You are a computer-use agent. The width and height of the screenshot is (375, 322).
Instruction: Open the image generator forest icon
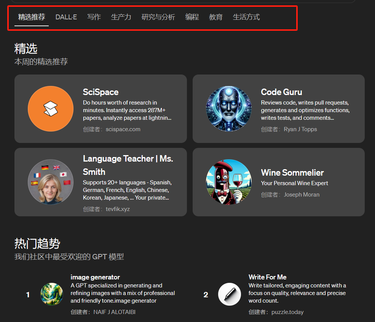pos(52,294)
